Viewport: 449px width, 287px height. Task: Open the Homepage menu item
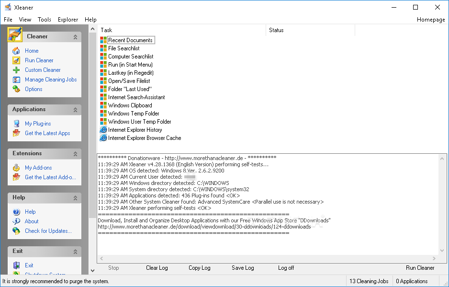(431, 20)
